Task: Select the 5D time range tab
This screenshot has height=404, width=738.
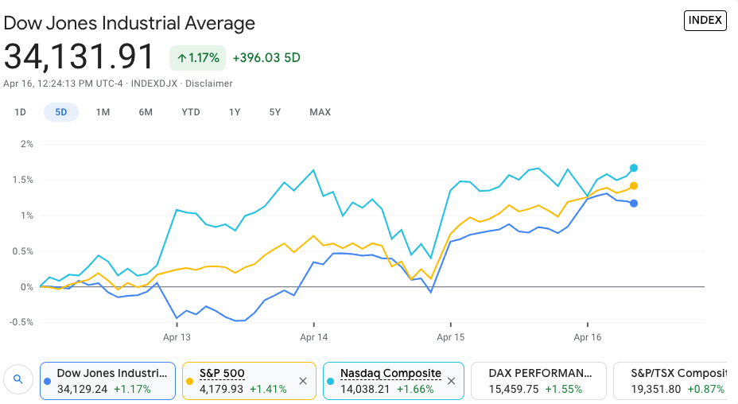Action: tap(61, 112)
